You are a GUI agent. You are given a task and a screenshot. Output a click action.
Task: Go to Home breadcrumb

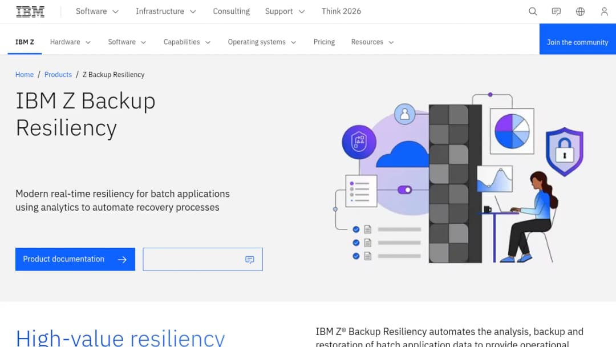[x=25, y=75]
